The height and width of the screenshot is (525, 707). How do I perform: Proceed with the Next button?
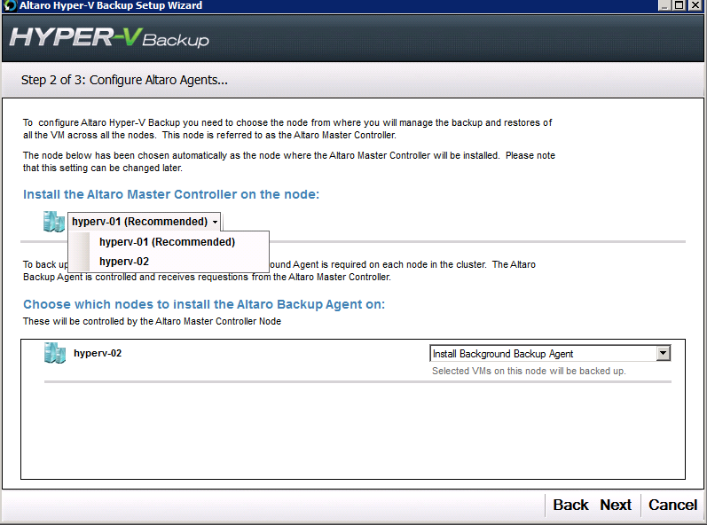pos(616,505)
